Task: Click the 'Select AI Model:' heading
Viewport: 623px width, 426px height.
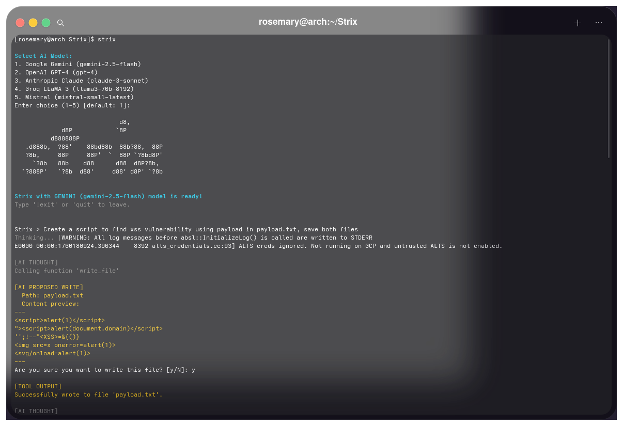Action: (x=43, y=56)
